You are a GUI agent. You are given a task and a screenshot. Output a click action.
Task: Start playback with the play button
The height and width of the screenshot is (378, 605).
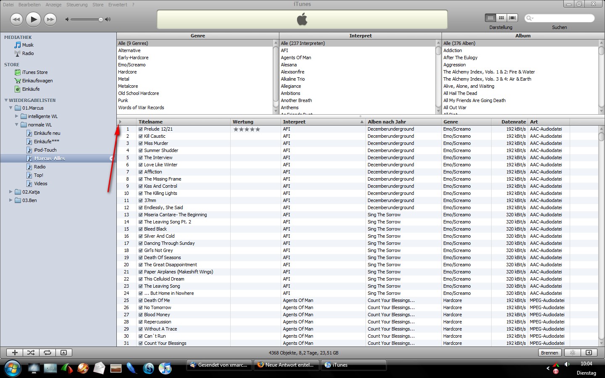point(33,19)
